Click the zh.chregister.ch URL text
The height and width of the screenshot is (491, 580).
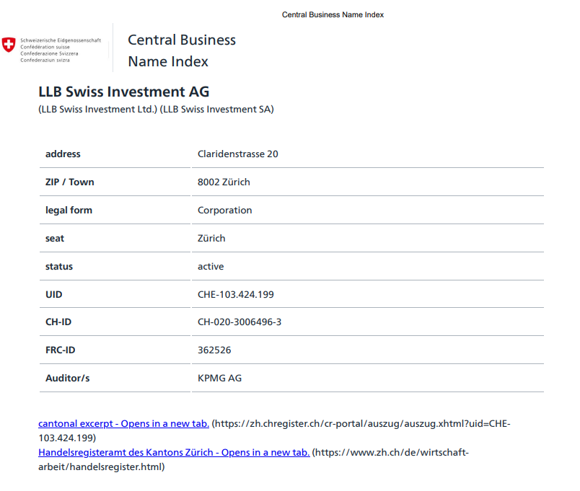[361, 424]
